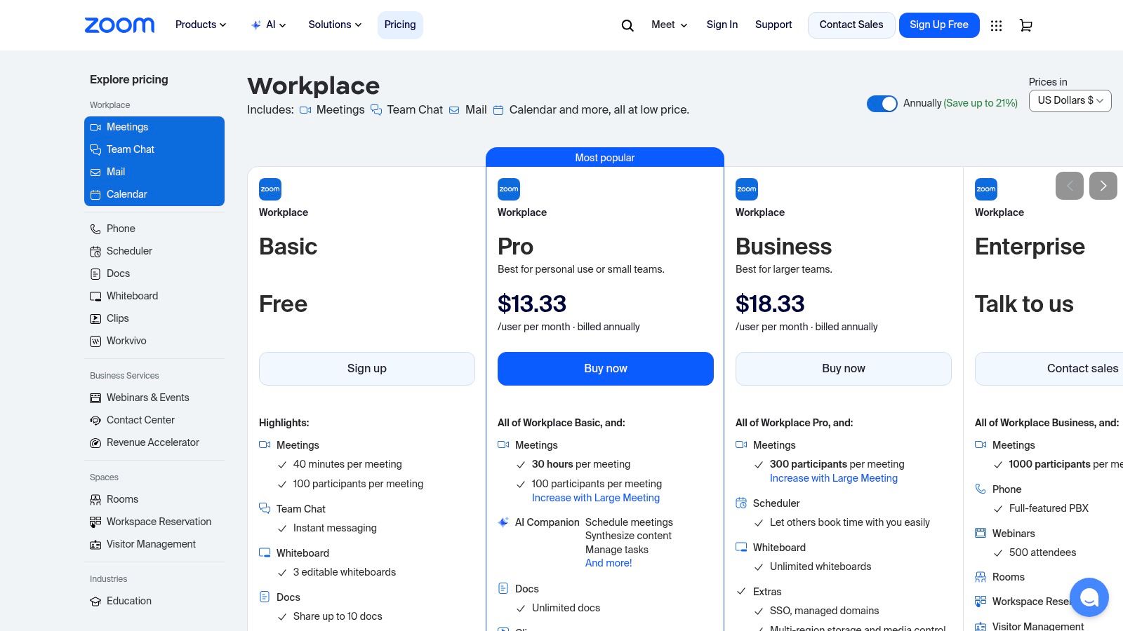Viewport: 1123px width, 631px height.
Task: Click the Zoom logo in header
Action: tap(119, 25)
